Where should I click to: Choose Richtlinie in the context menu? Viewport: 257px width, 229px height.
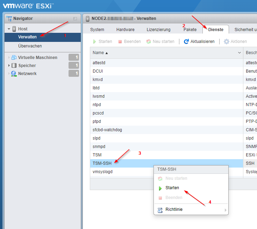(x=191, y=209)
